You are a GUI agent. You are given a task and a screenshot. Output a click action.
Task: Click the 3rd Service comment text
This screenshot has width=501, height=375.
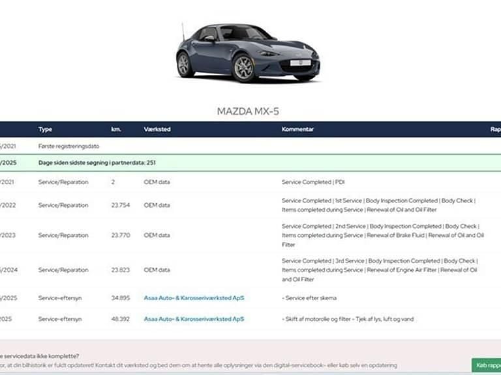tap(379, 270)
